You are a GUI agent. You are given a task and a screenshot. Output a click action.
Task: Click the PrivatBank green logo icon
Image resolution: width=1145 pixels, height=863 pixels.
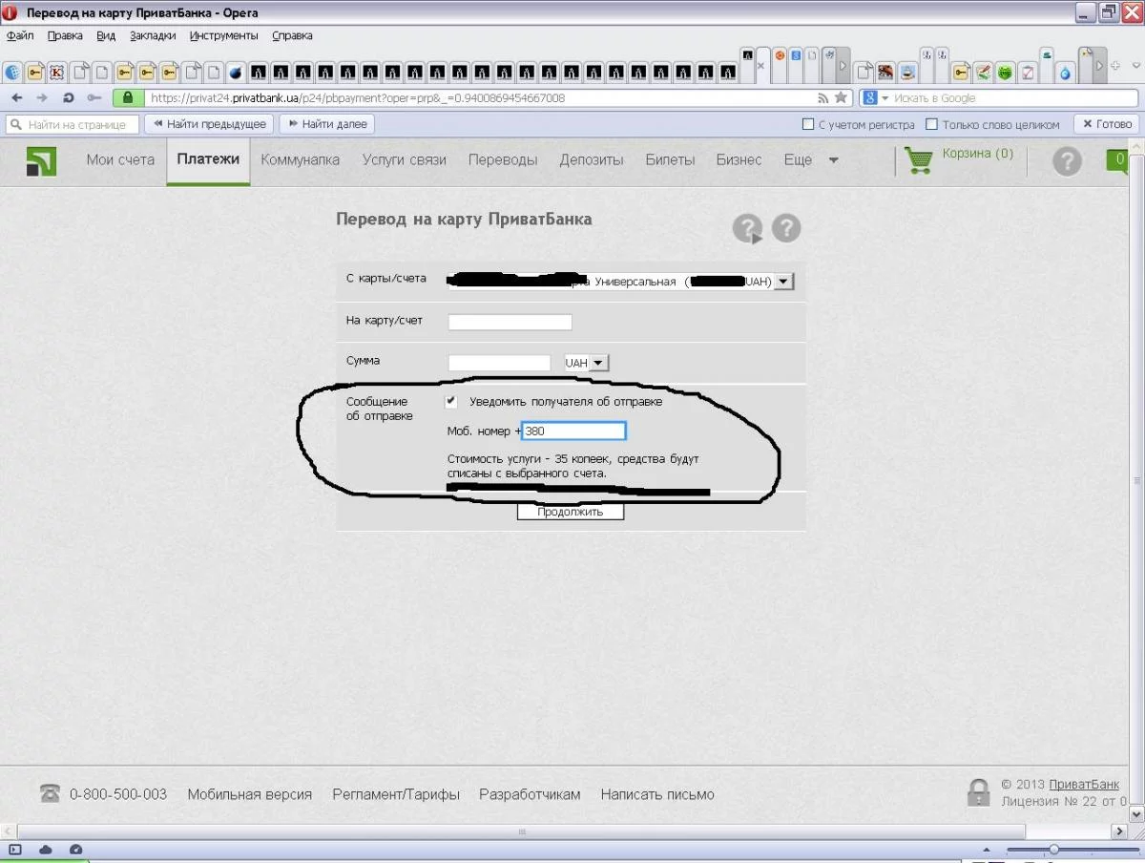(x=41, y=161)
